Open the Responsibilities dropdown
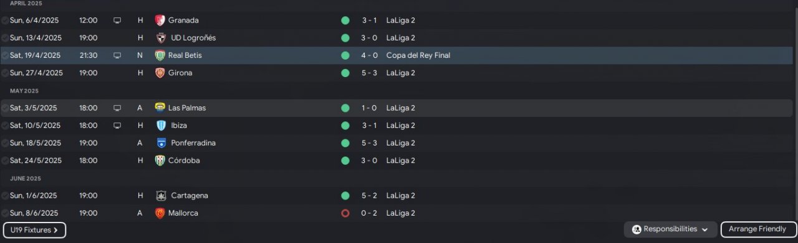The width and height of the screenshot is (798, 243). pos(670,229)
